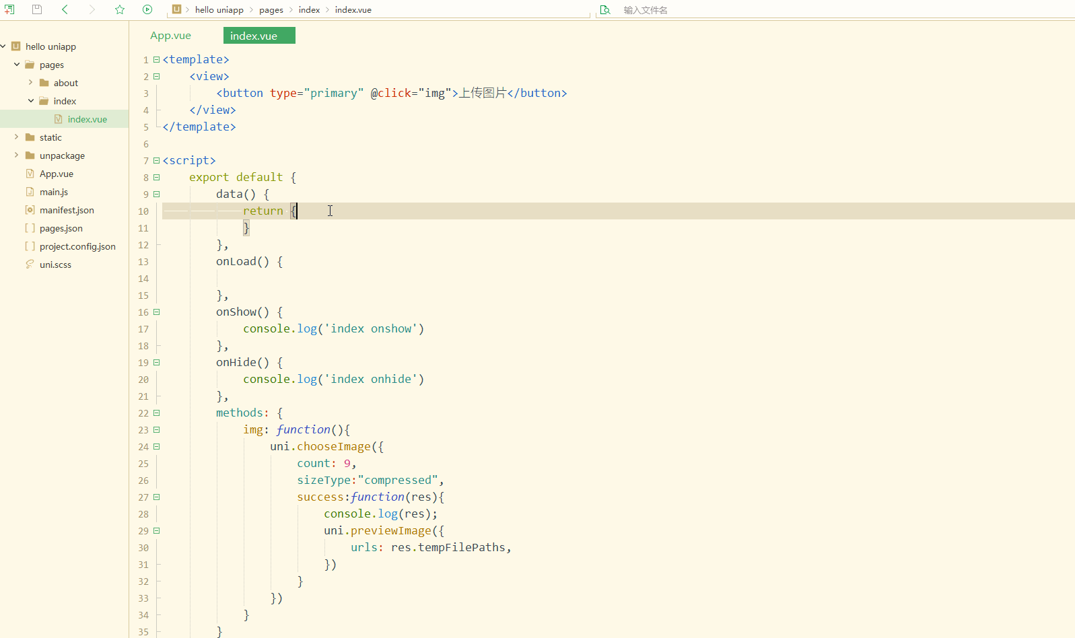This screenshot has width=1075, height=638.
Task: Collapse the pages folder
Action: coord(17,65)
